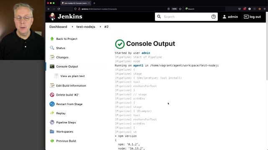Expand the test-nodejs breadcrumb arrow
Image resolution: width=268 pixels, height=150 pixels.
pyautogui.click(x=100, y=27)
